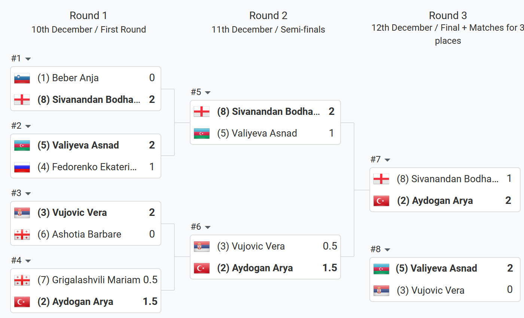Click Georgia flag beside Ashotia Barbare
Viewport: 524px width, 318px height.
click(x=22, y=235)
